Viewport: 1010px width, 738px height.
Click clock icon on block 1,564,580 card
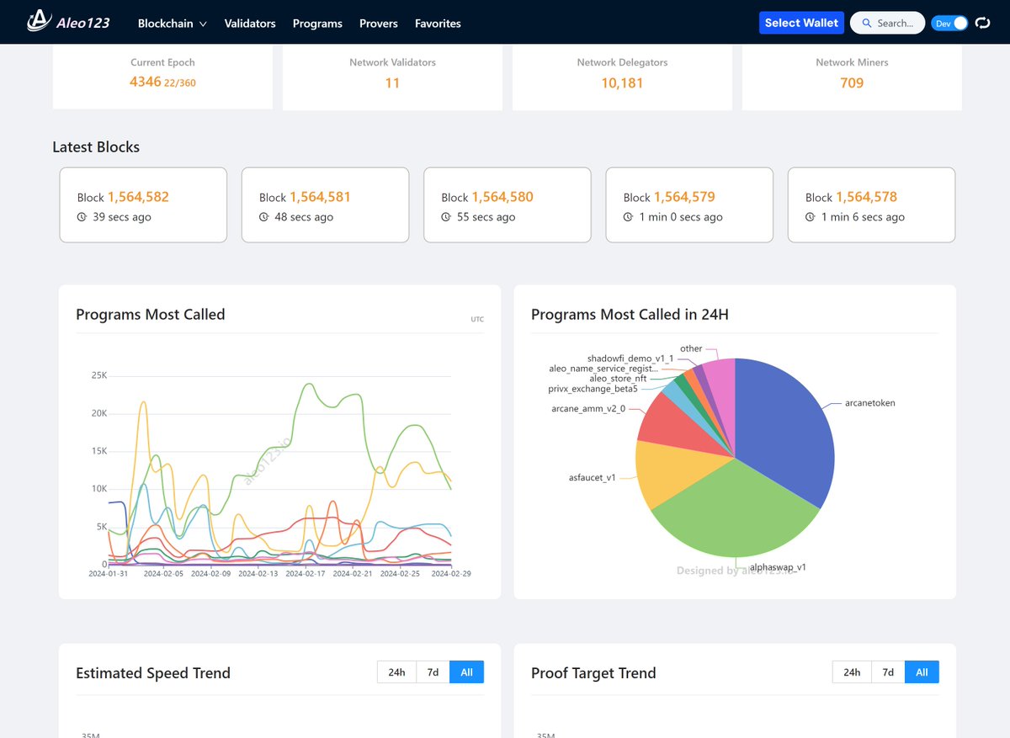[446, 217]
